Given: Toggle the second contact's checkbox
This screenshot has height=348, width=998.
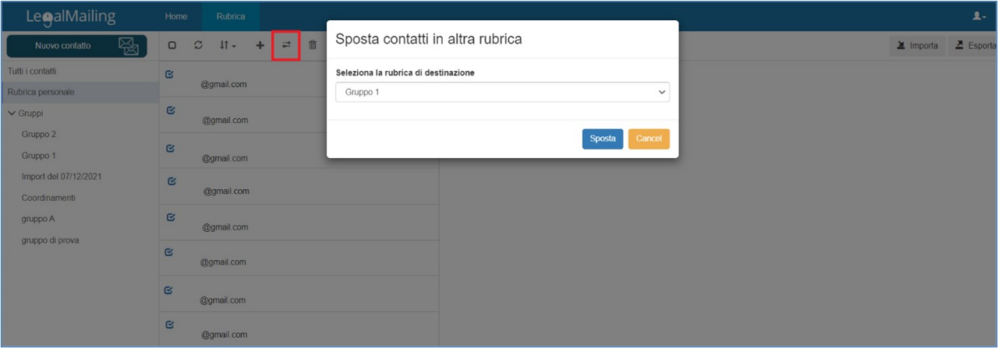Looking at the screenshot, I should [x=171, y=111].
